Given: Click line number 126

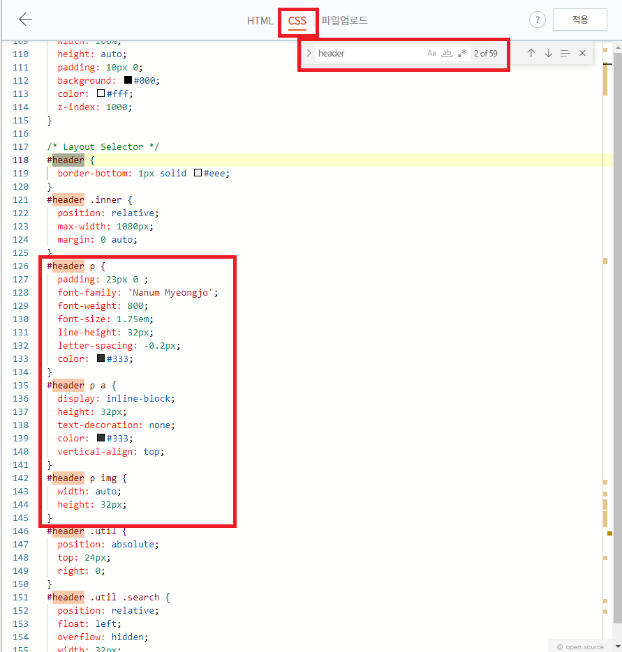Looking at the screenshot, I should (x=21, y=266).
